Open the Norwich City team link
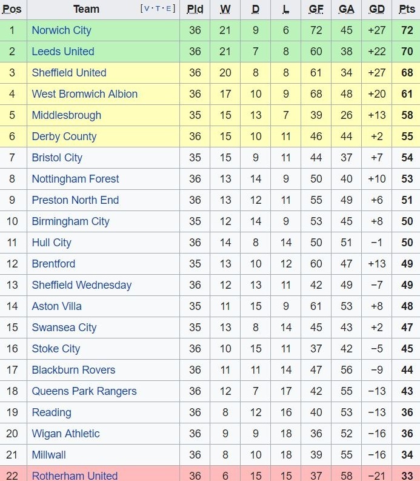The height and width of the screenshot is (481, 420). click(61, 30)
